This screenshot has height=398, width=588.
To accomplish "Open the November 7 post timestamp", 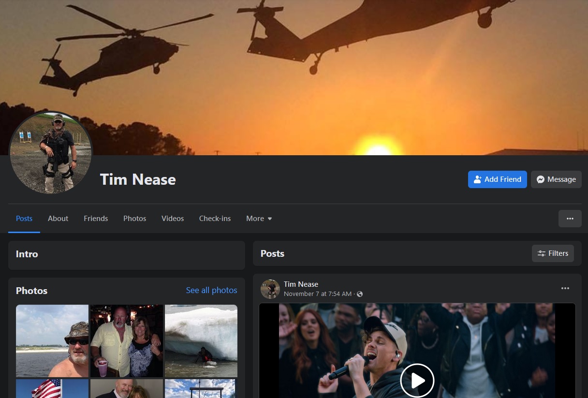I will pyautogui.click(x=317, y=294).
